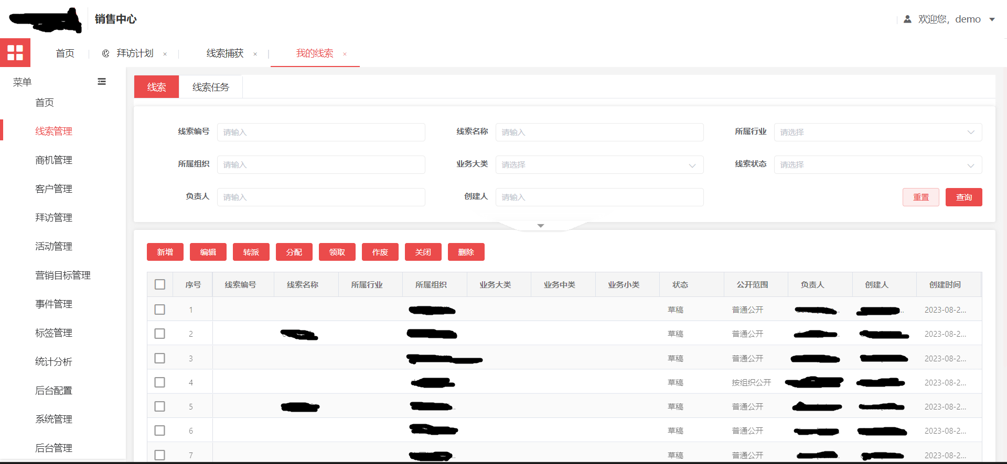Check the row 4 checkbox
Viewport: 1007px width, 464px height.
point(160,382)
